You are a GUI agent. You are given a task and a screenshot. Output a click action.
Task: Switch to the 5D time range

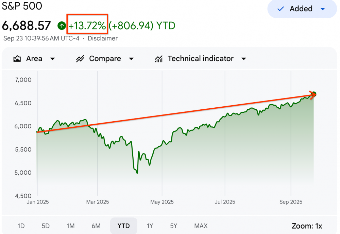tap(46, 226)
